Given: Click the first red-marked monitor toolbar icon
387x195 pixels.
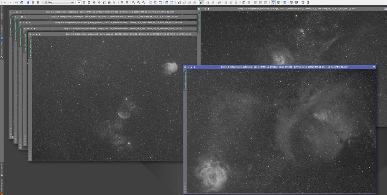Looking at the screenshot, I should point(291,2).
